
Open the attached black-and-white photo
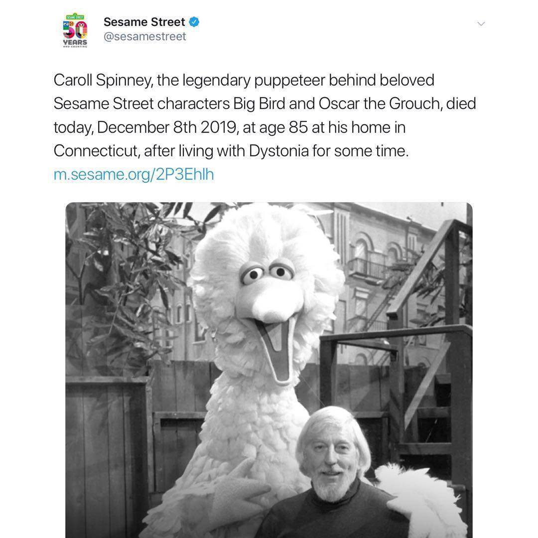tap(269, 370)
